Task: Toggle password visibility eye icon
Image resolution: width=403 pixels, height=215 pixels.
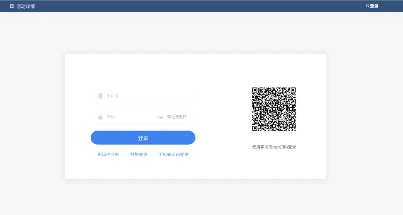Action: click(160, 117)
